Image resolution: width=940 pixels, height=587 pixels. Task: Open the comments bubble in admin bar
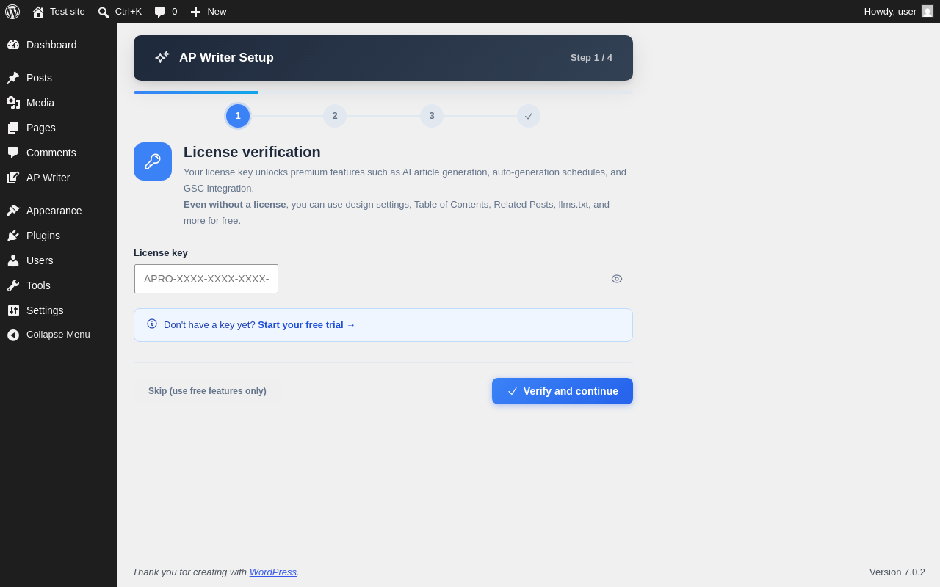(x=159, y=12)
